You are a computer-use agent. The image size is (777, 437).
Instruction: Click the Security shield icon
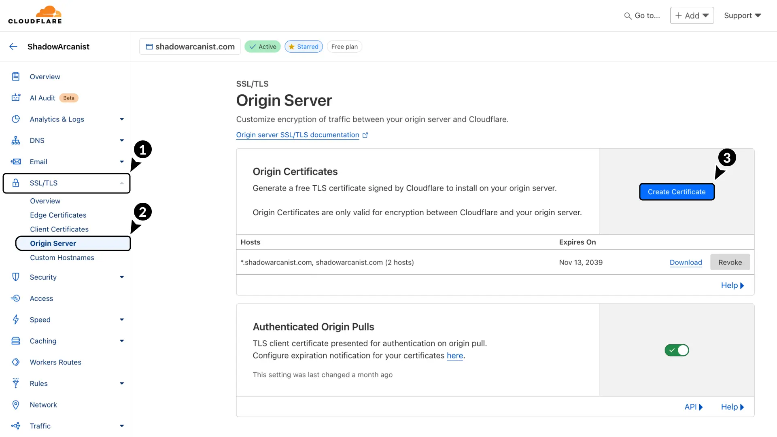coord(16,277)
